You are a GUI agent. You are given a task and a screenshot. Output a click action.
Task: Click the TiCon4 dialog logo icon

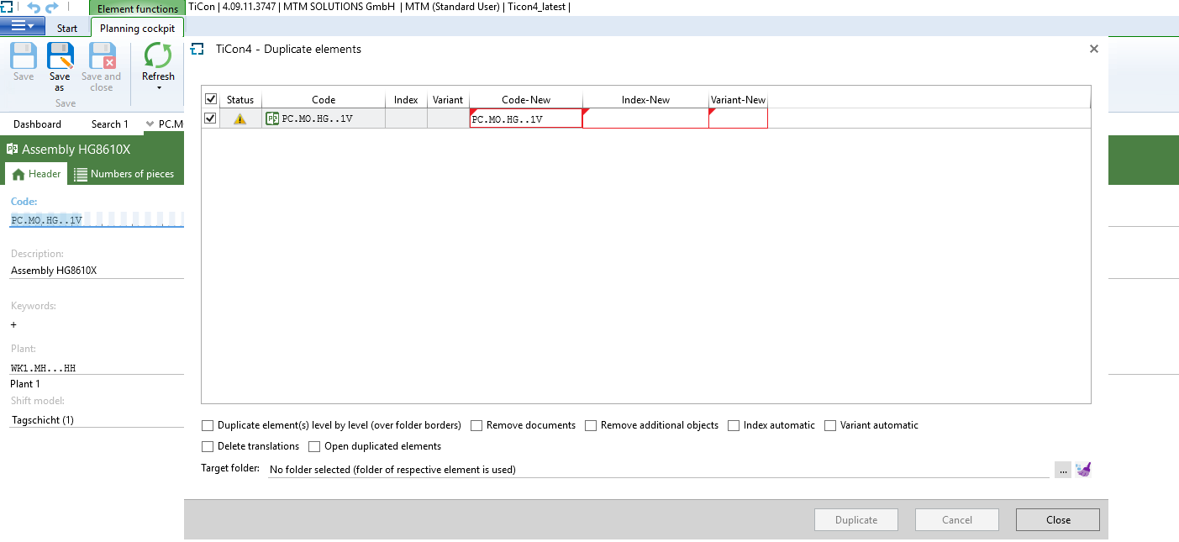click(x=198, y=50)
